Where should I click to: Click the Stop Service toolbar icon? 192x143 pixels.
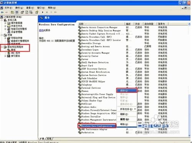[47, 12]
